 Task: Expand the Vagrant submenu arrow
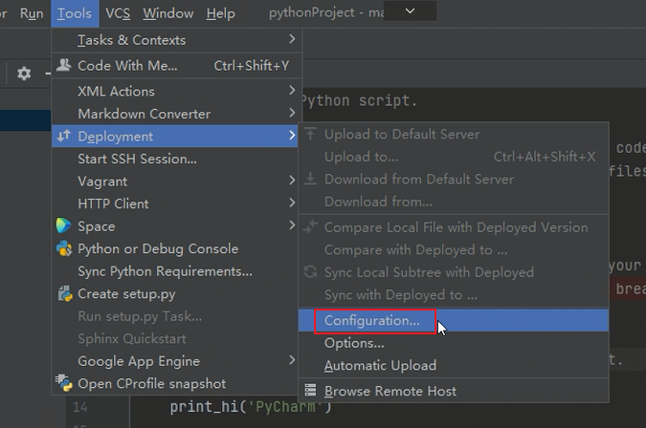(x=292, y=181)
